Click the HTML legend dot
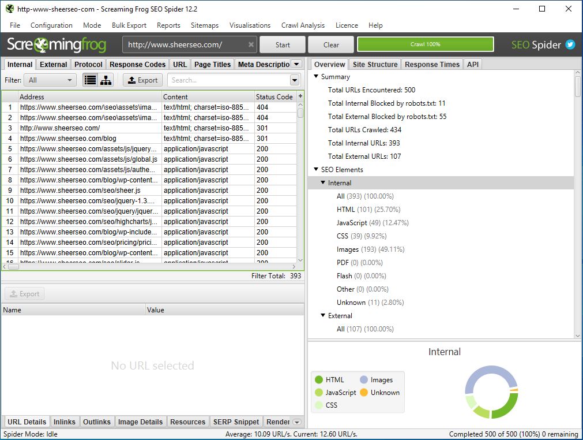 319,380
